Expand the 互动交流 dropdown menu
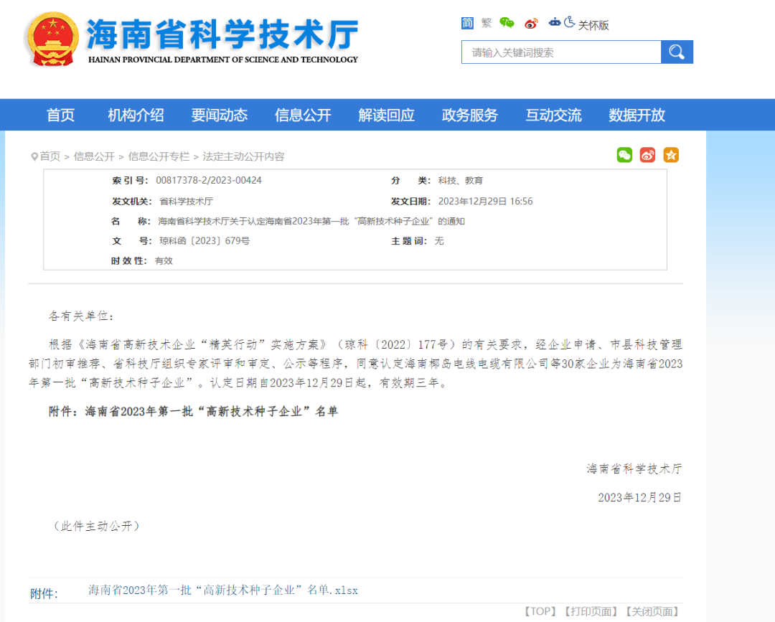The width and height of the screenshot is (775, 622). pyautogui.click(x=553, y=115)
